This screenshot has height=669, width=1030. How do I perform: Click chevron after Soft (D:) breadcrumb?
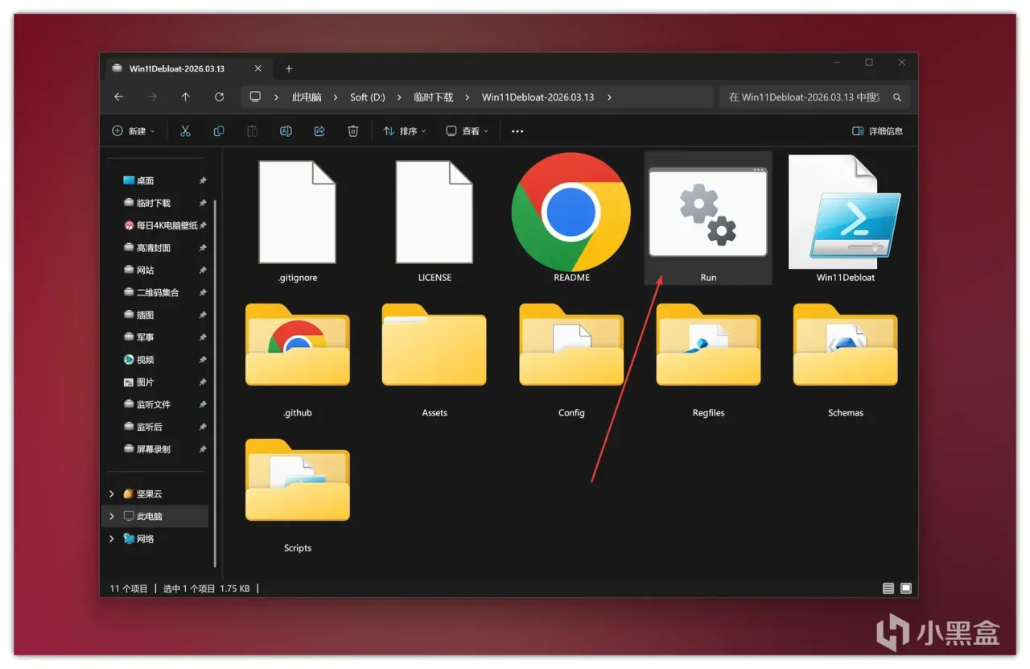tap(399, 97)
